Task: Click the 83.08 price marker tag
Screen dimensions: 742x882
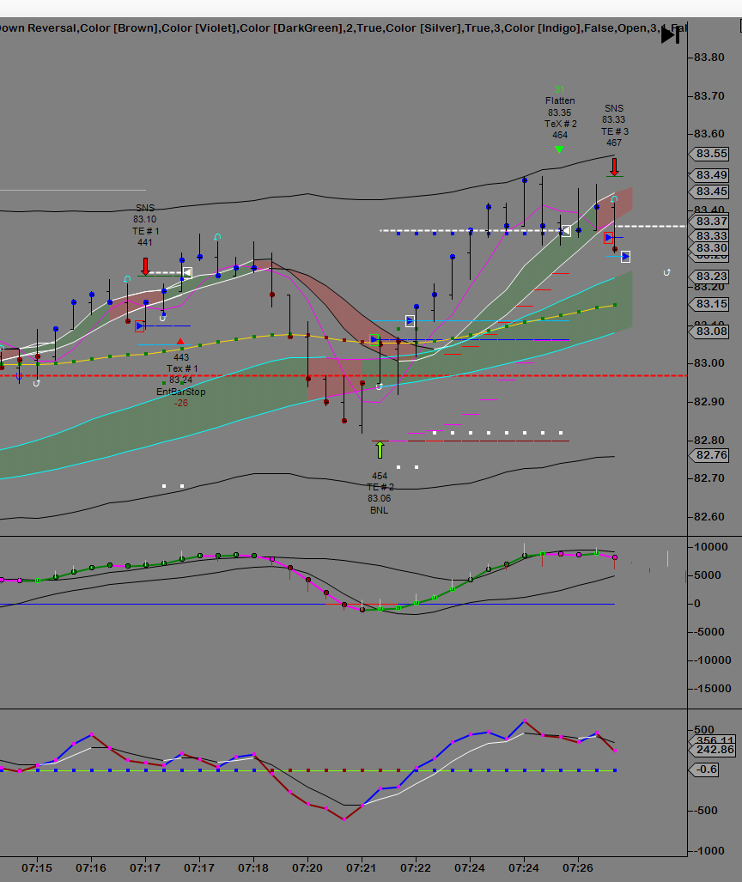Action: coord(709,331)
